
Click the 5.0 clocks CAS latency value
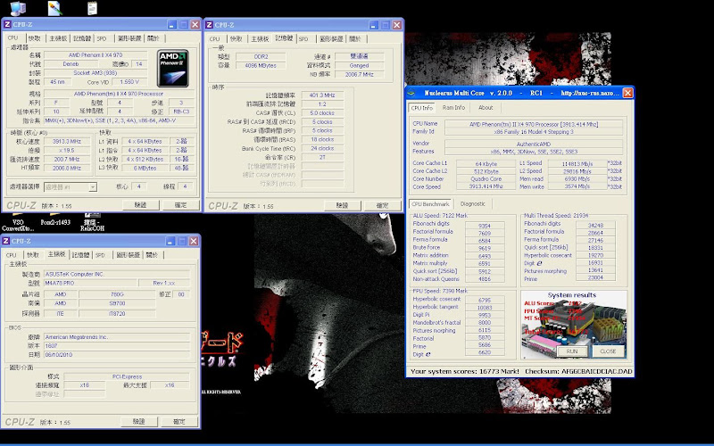point(322,113)
